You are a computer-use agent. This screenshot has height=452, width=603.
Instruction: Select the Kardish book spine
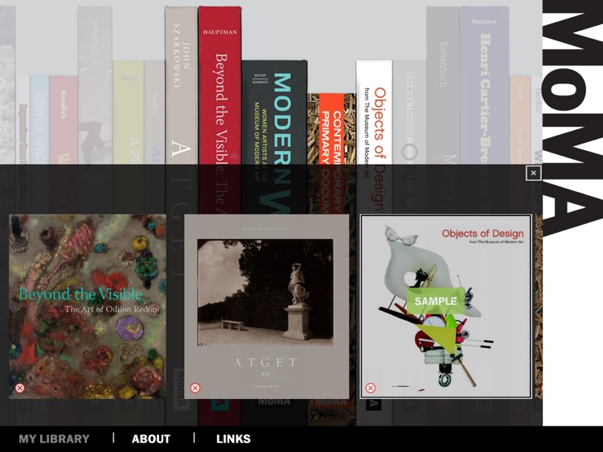click(x=64, y=120)
